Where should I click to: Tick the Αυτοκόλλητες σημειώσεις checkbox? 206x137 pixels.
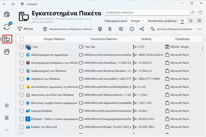point(22,87)
